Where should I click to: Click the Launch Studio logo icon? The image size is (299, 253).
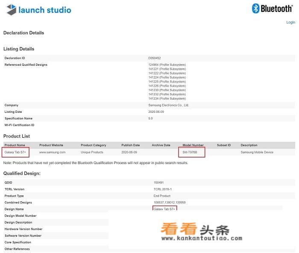(12, 9)
